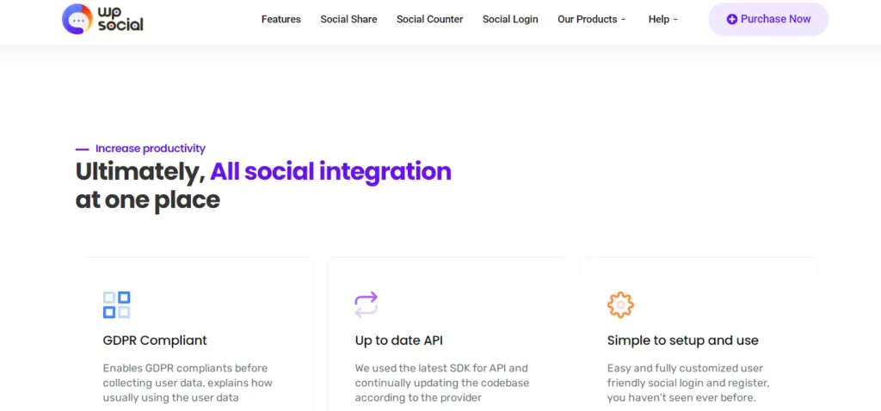Expand the Our Products dropdown
Viewport: 881px width, 411px height.
click(591, 19)
